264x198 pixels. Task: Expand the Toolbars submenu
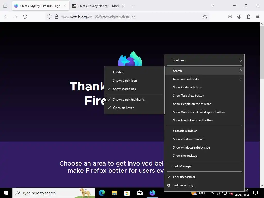pyautogui.click(x=204, y=60)
